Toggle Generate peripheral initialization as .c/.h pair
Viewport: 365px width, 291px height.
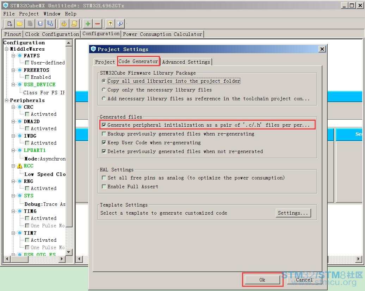104,125
